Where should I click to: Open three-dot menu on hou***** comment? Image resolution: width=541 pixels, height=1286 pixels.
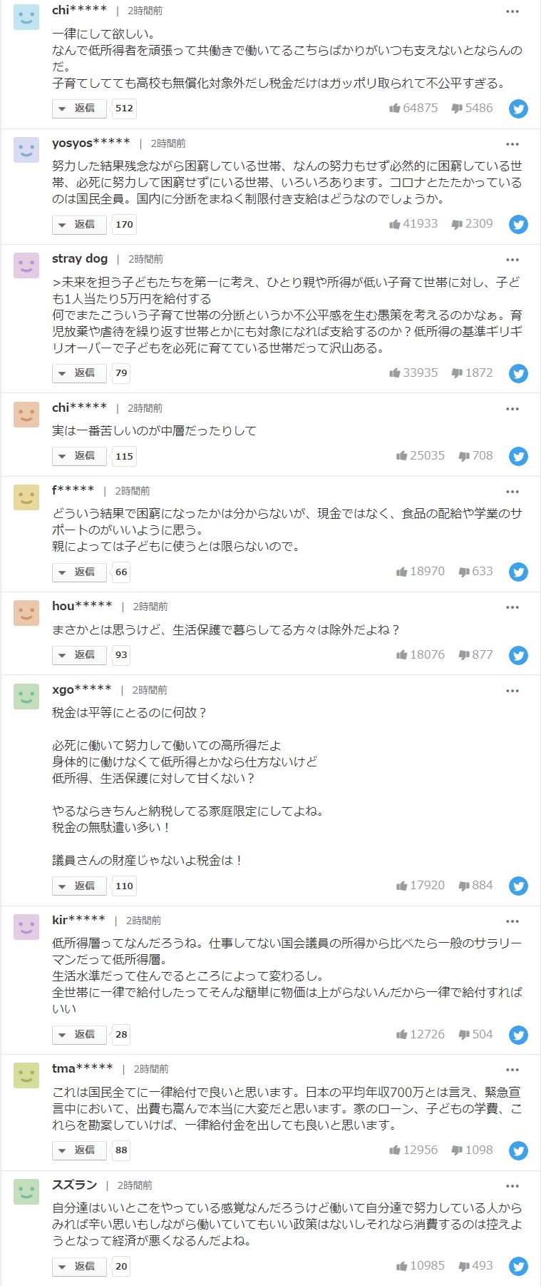coord(512,607)
